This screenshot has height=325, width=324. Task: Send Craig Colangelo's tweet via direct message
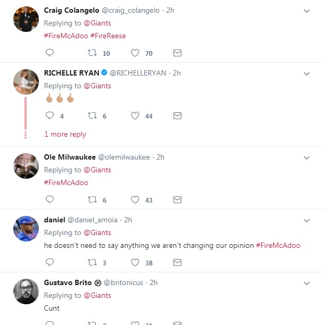[x=178, y=53]
